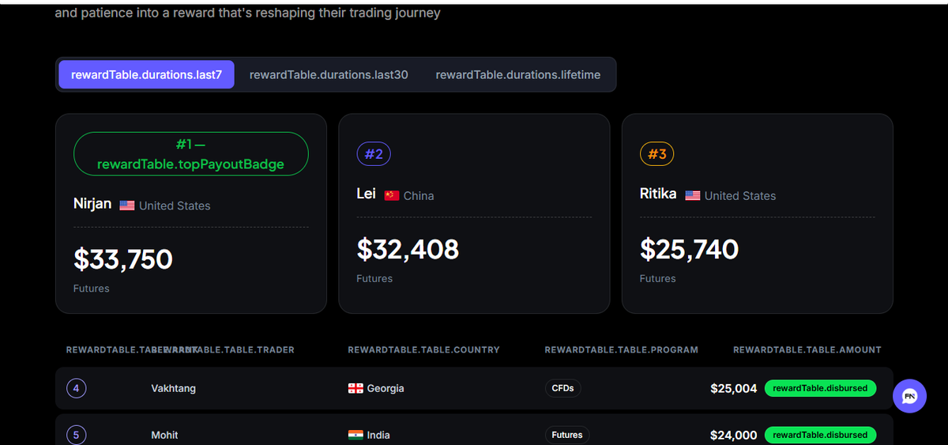Open the chat support bubble icon
The width and height of the screenshot is (948, 445).
[x=909, y=396]
